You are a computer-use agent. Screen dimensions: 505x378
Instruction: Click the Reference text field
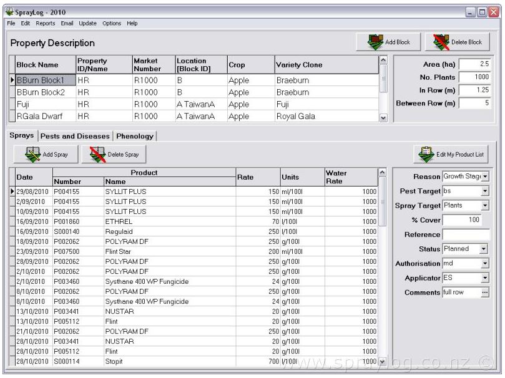(466, 235)
